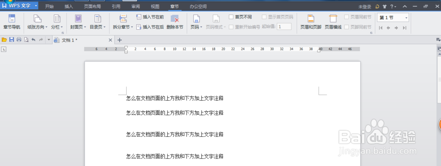Viewport: 441px width, 166px height.
Task: Open the 第 1 节 section dropdown
Action: 393,18
